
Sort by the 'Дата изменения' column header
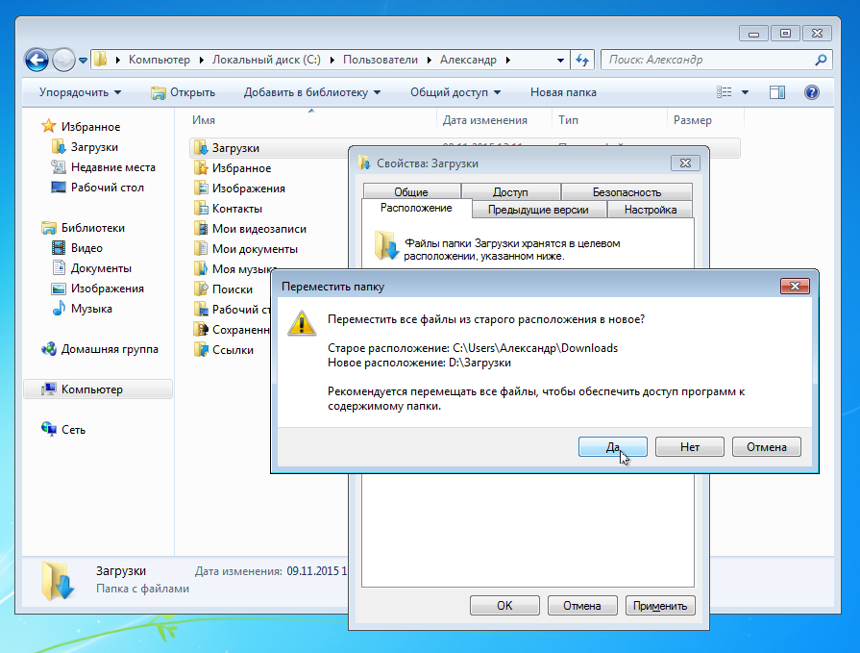(485, 120)
